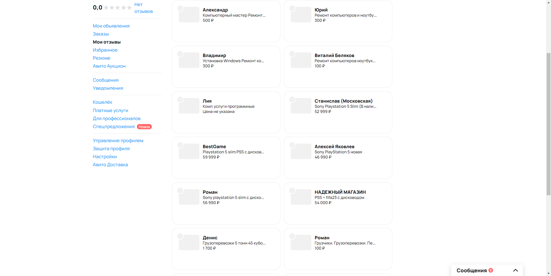The height and width of the screenshot is (276, 551).
Task: Click the scrollbar down arrow
Action: pyautogui.click(x=548, y=273)
